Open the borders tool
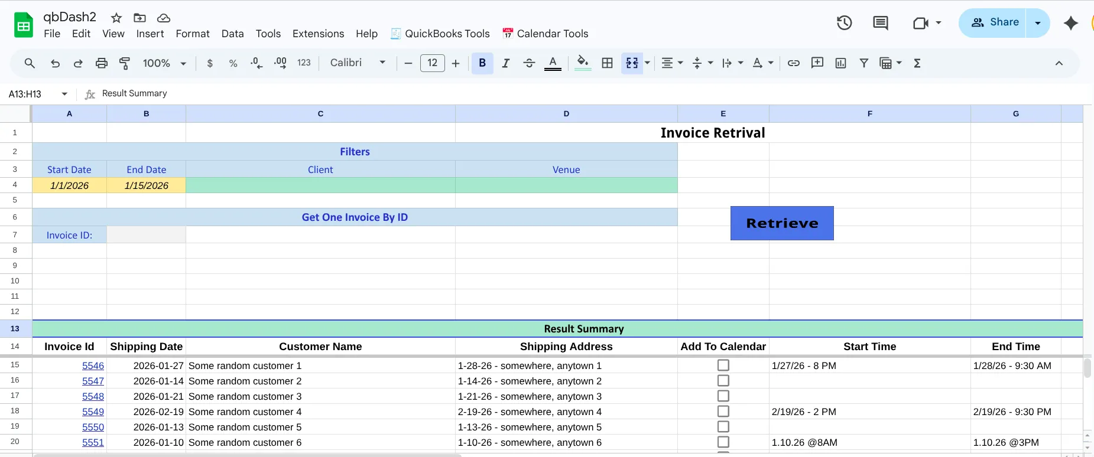 click(607, 63)
